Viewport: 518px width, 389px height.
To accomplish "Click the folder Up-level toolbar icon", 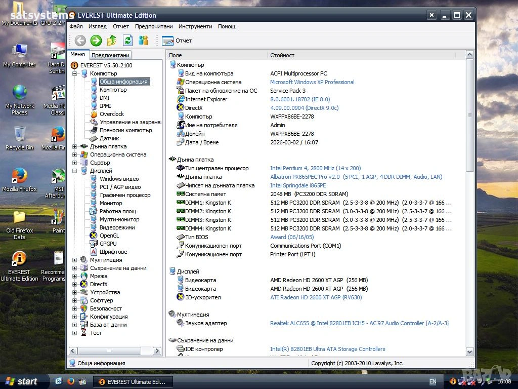I will click(x=112, y=41).
